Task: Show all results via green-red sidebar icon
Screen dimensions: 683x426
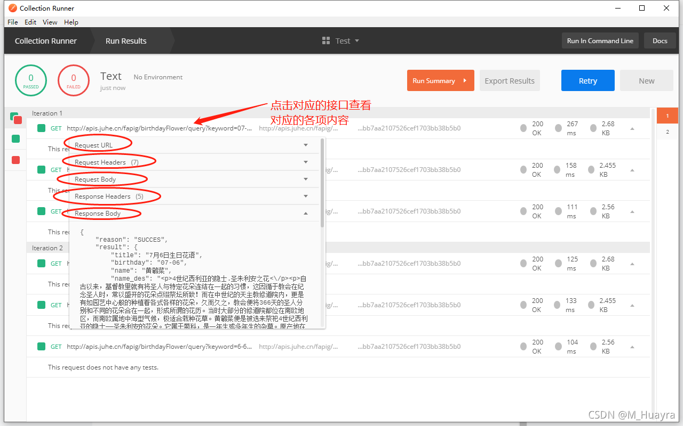Action: click(15, 118)
